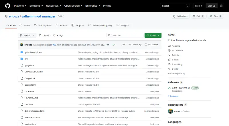This screenshot has height=126, width=229.
Task: Click the endoze contributor avatar
Action: click(x=170, y=111)
